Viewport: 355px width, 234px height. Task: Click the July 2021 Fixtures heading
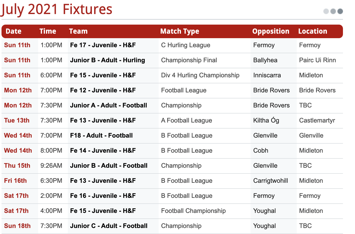pos(57,10)
